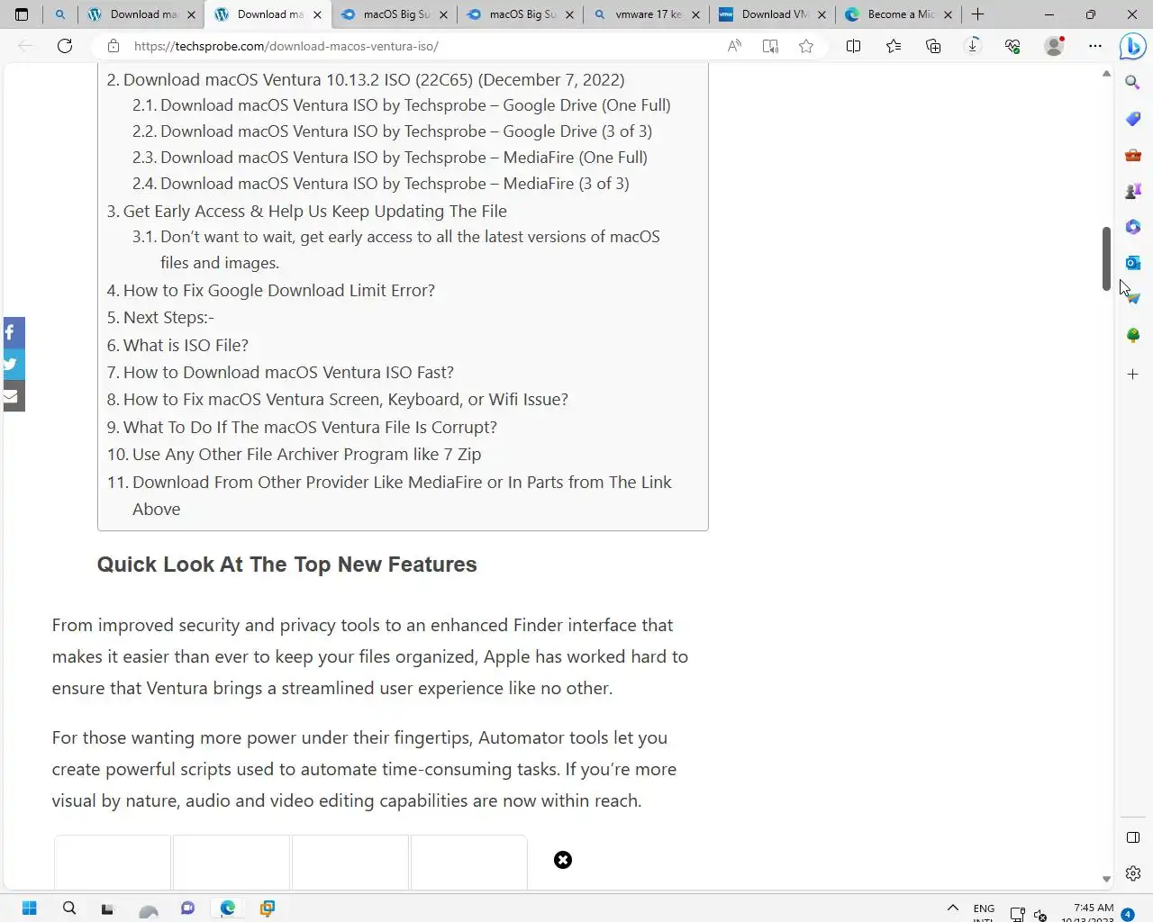Viewport: 1153px width, 922px height.
Task: Go to Download From Other Provider section
Action: pyautogui.click(x=402, y=495)
